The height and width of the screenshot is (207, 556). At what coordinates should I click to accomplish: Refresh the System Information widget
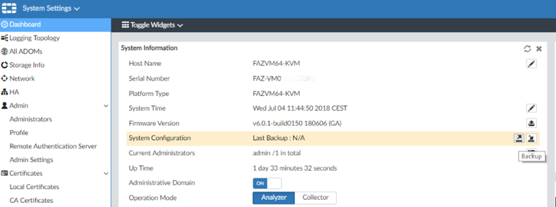pyautogui.click(x=527, y=49)
